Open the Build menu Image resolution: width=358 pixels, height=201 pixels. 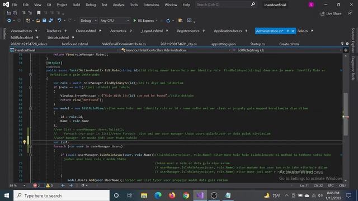pyautogui.click(x=76, y=4)
